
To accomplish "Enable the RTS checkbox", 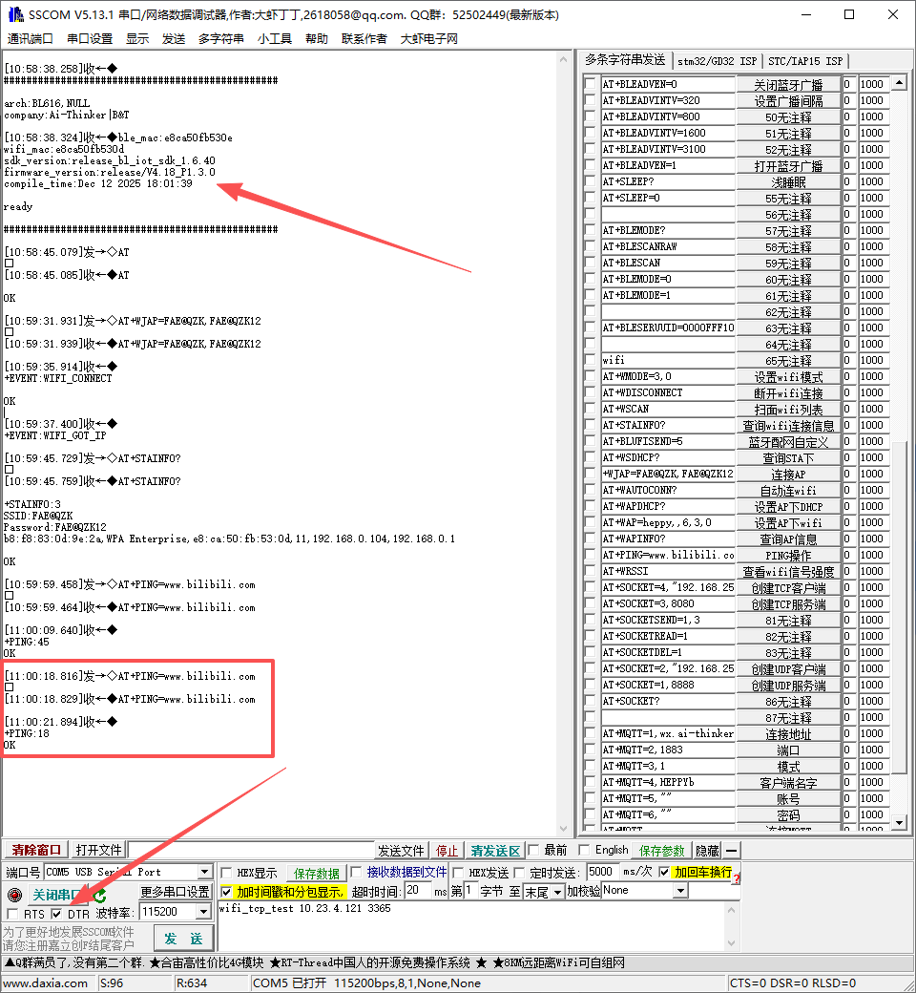I will [x=12, y=913].
